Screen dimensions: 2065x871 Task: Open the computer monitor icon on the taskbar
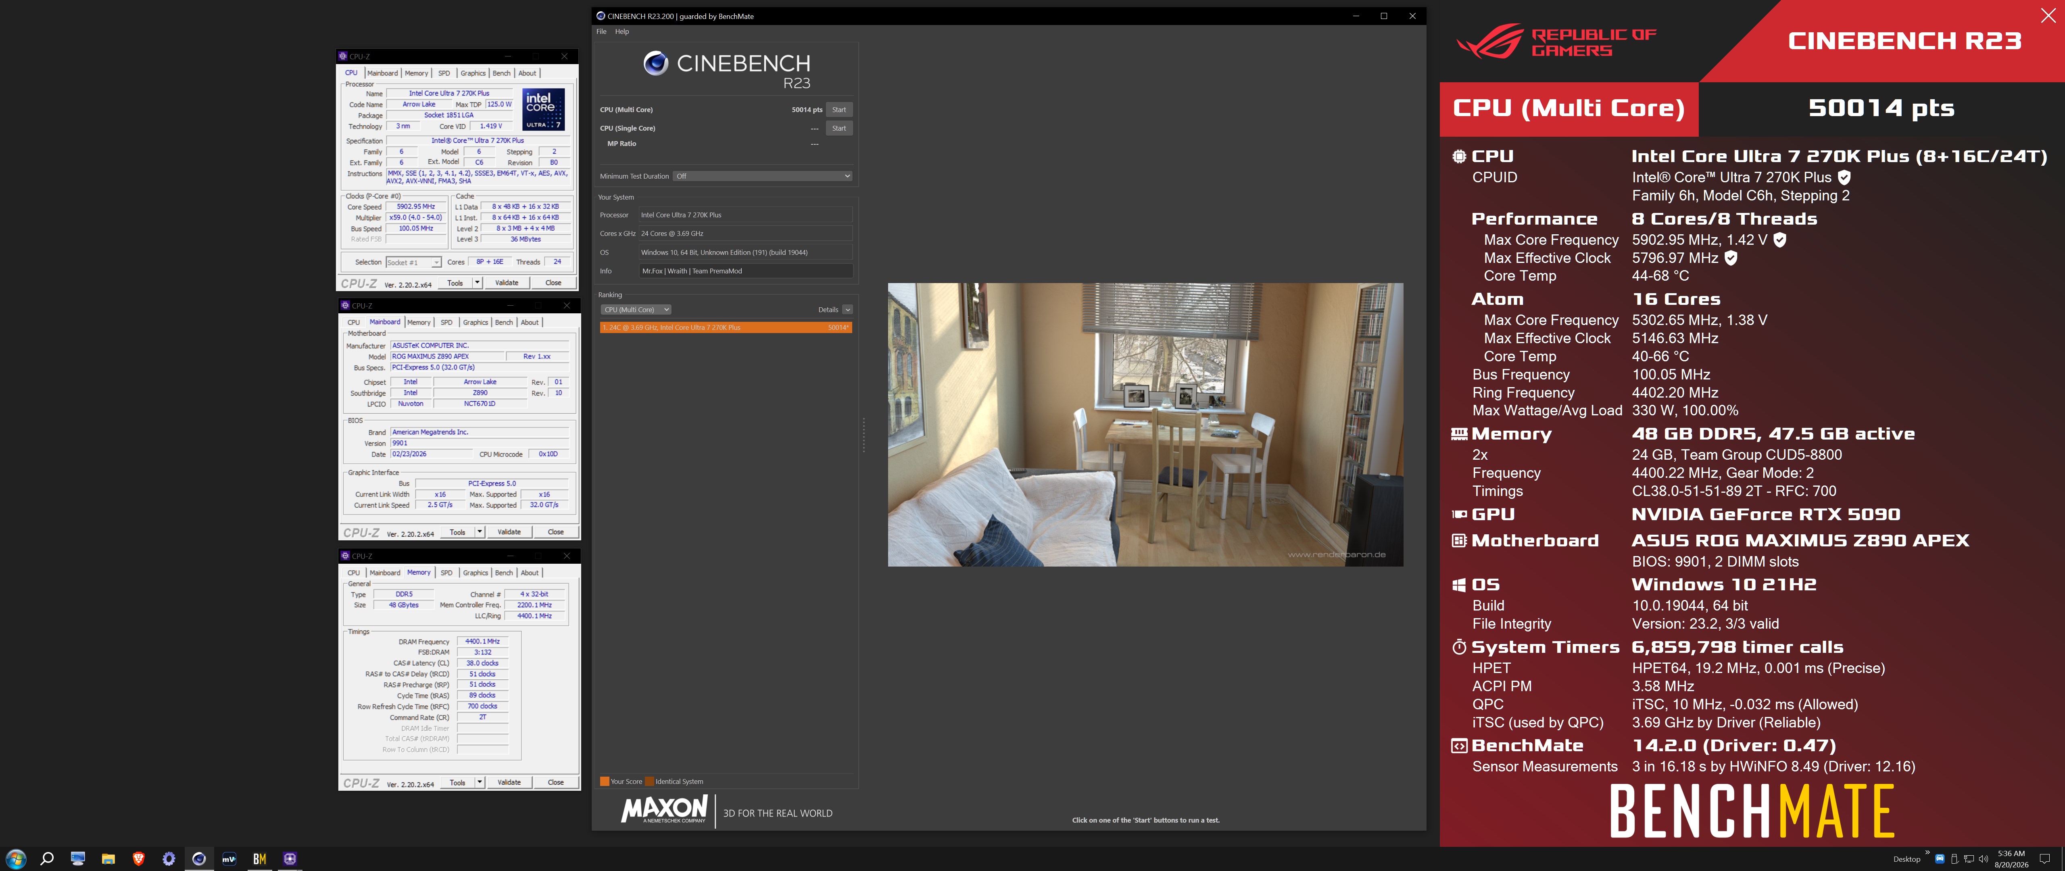pyautogui.click(x=78, y=859)
